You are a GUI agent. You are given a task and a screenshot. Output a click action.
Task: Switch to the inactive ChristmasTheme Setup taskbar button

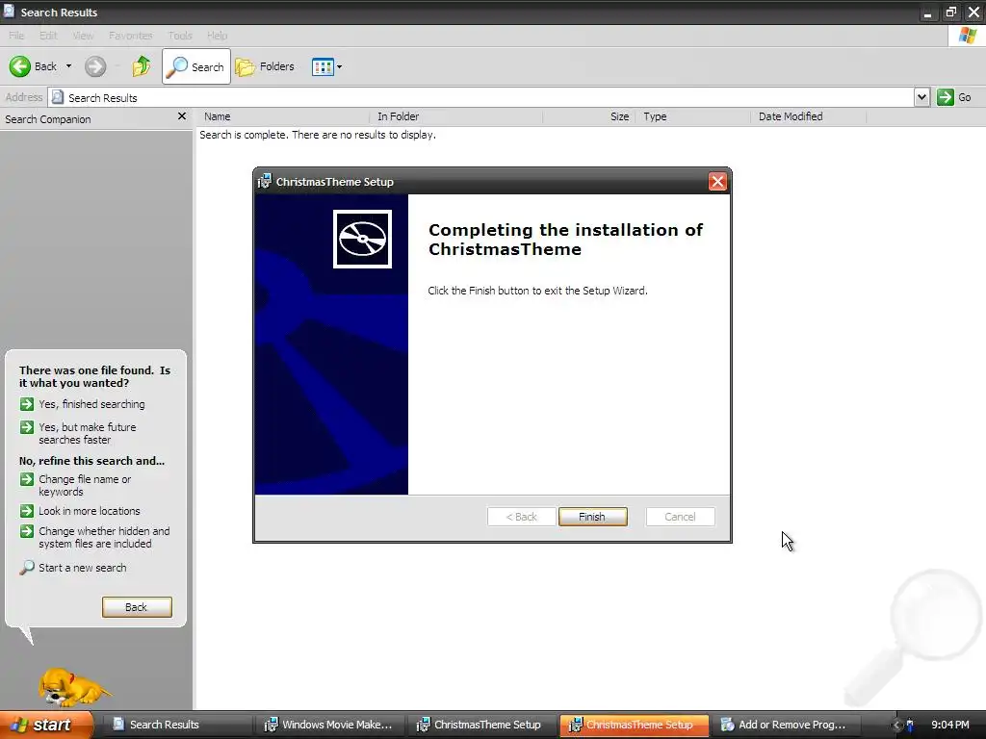tap(481, 725)
